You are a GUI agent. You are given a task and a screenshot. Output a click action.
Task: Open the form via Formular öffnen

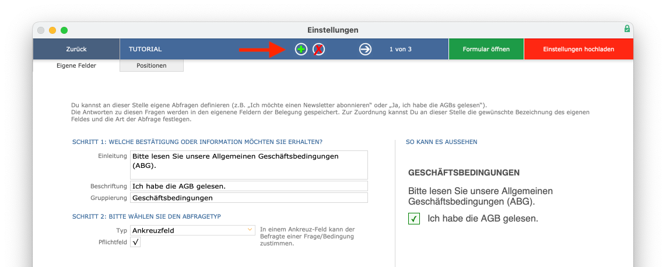(x=486, y=50)
